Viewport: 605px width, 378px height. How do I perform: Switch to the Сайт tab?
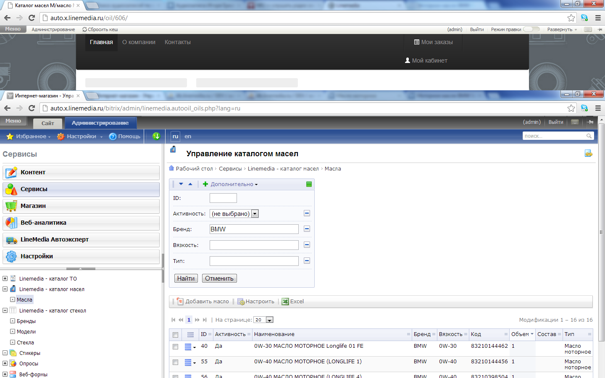coord(47,123)
